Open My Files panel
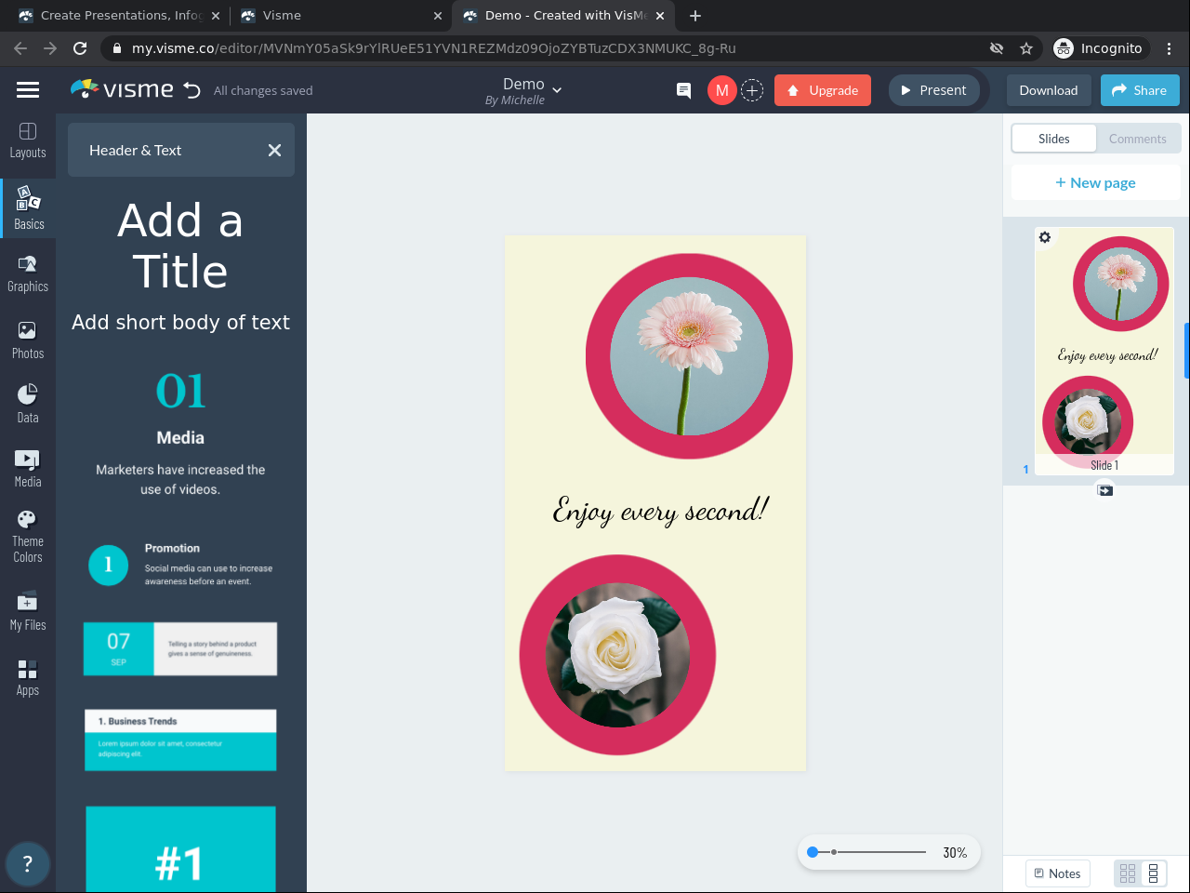This screenshot has height=893, width=1190. pyautogui.click(x=28, y=610)
